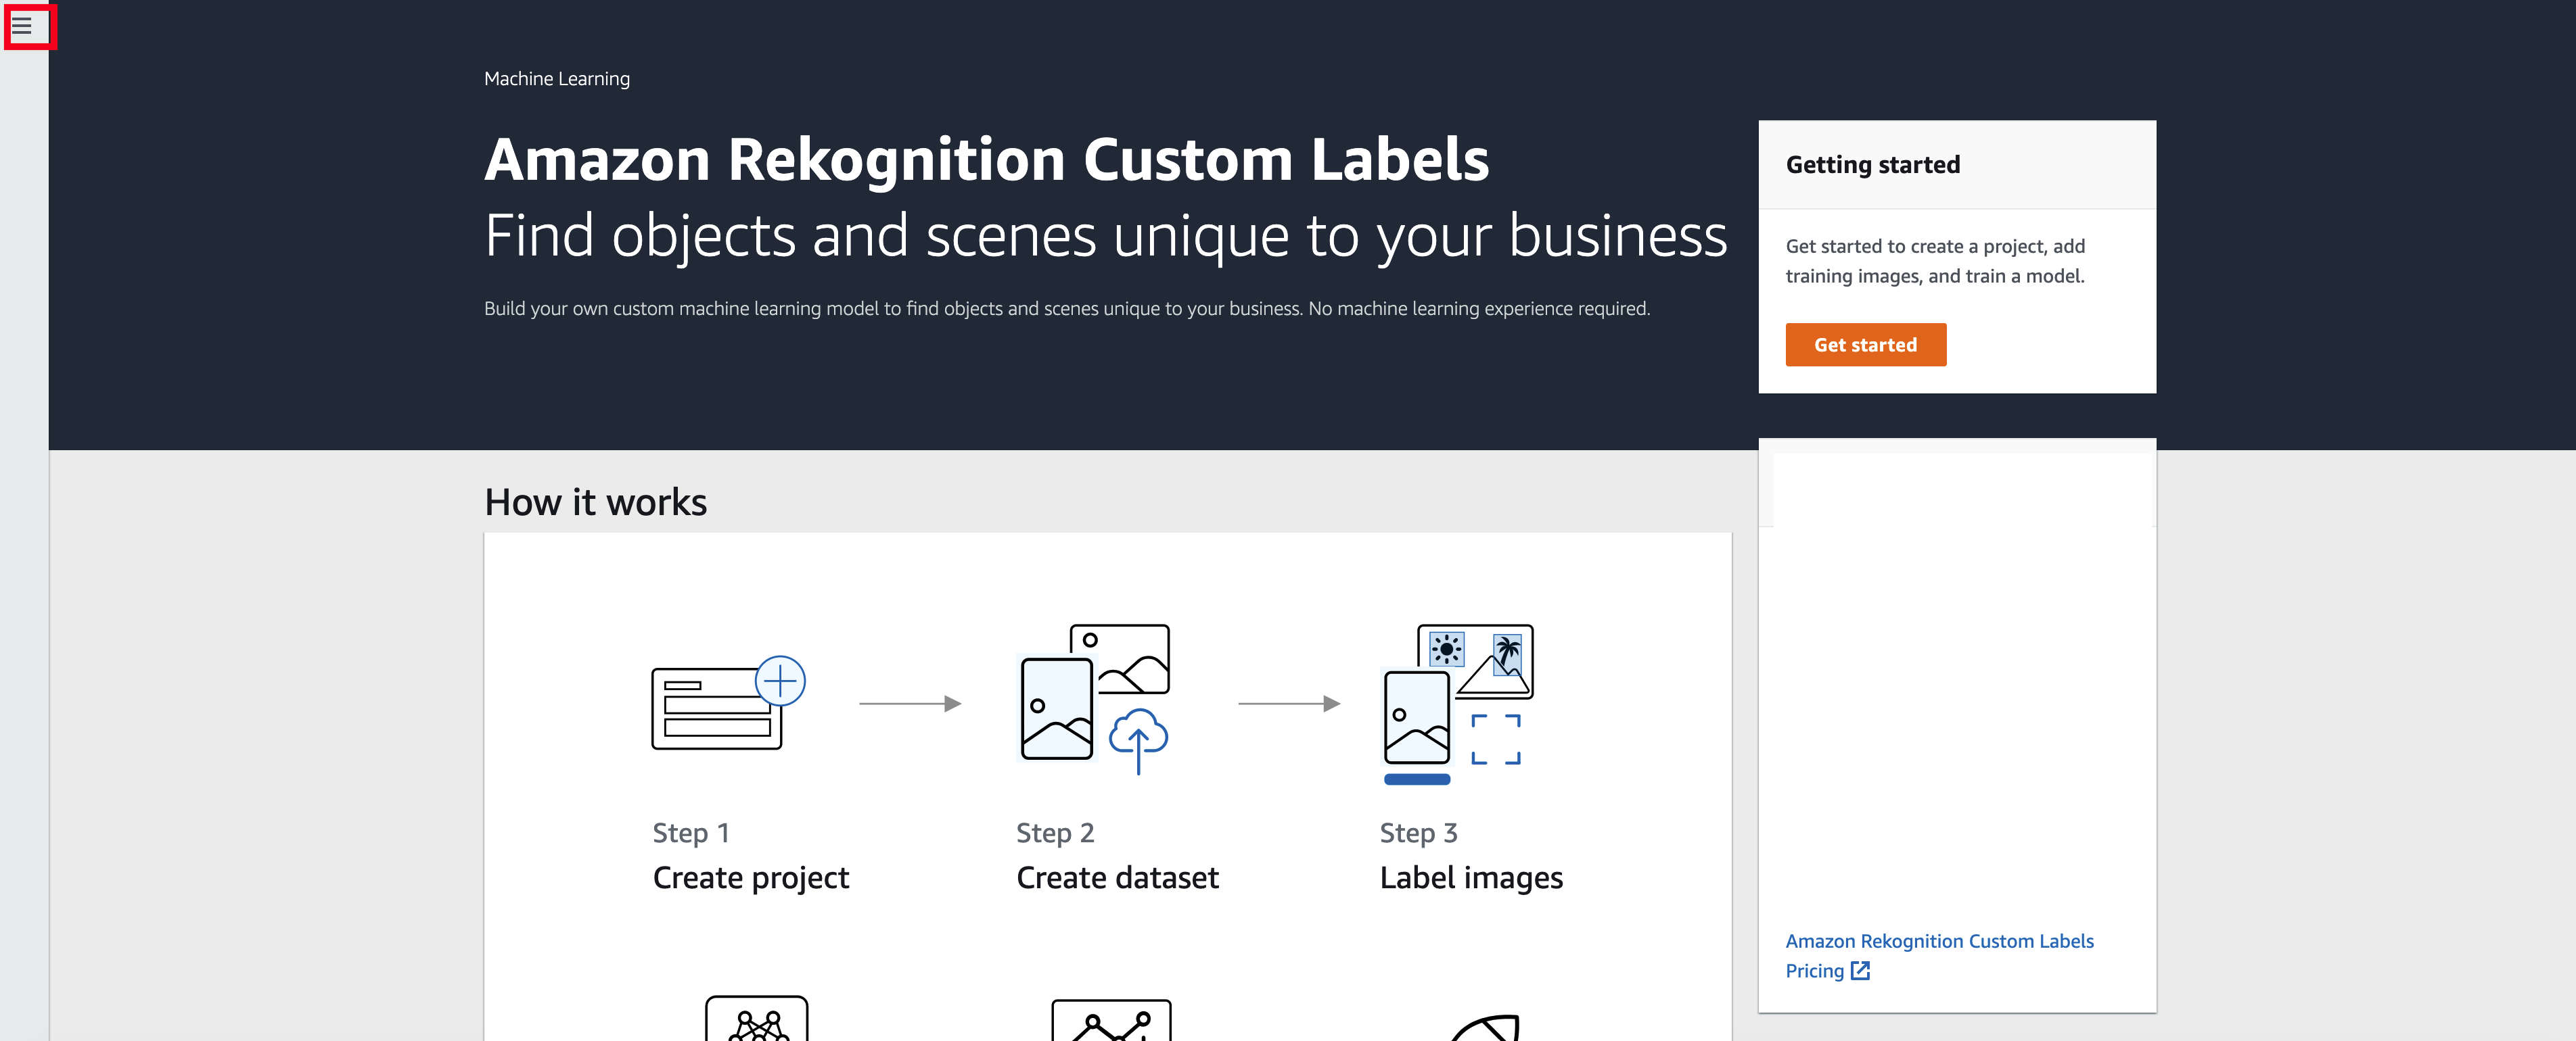
Task: Click the How it works heading
Action: click(x=595, y=502)
